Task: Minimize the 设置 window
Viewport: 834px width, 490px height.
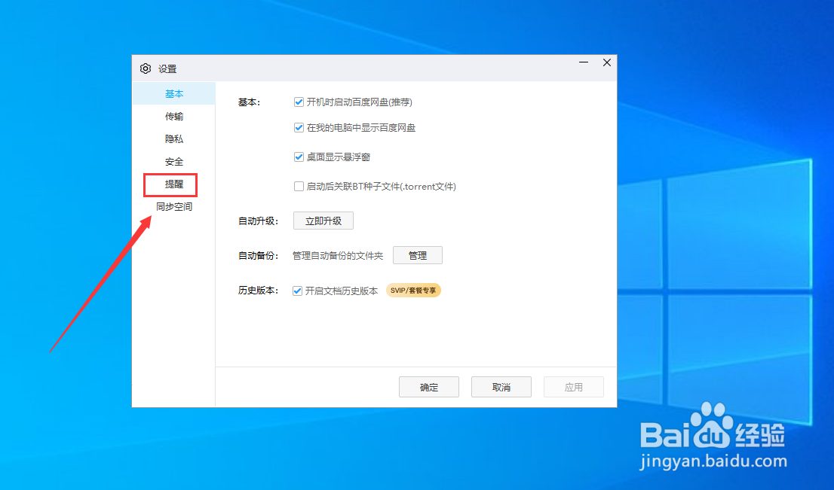Action: pos(584,62)
